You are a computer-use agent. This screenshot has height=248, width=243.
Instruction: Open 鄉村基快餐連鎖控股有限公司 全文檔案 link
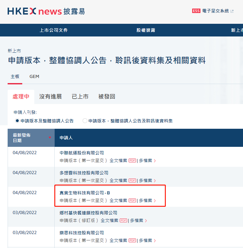pos(110,220)
